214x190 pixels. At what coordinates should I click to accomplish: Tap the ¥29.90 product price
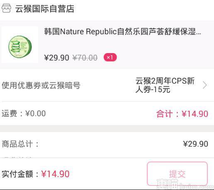pos(56,58)
